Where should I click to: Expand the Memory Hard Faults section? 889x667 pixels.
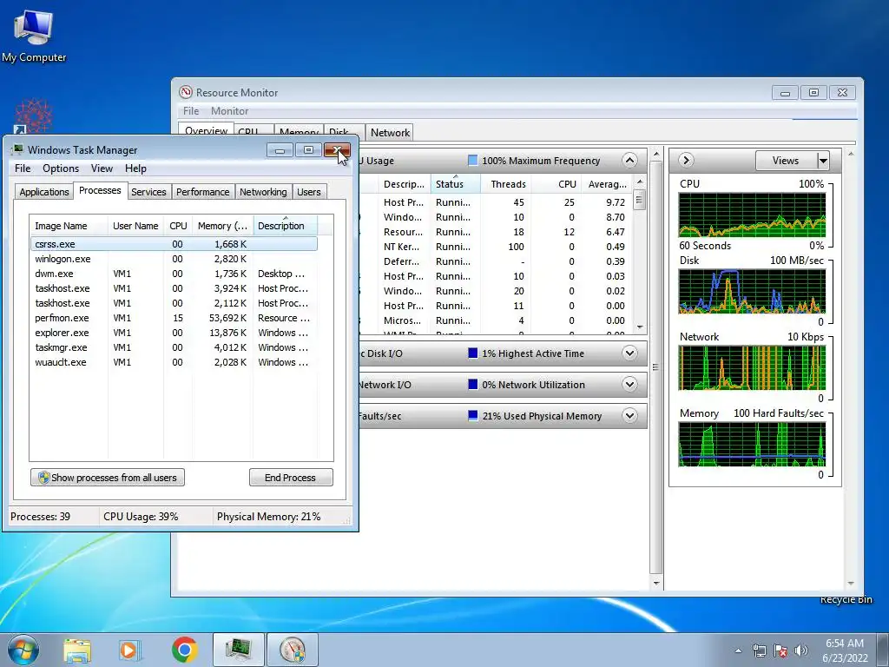point(629,416)
